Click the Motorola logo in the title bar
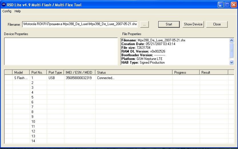Screen dimensions: 238x149 click(x=4, y=5)
